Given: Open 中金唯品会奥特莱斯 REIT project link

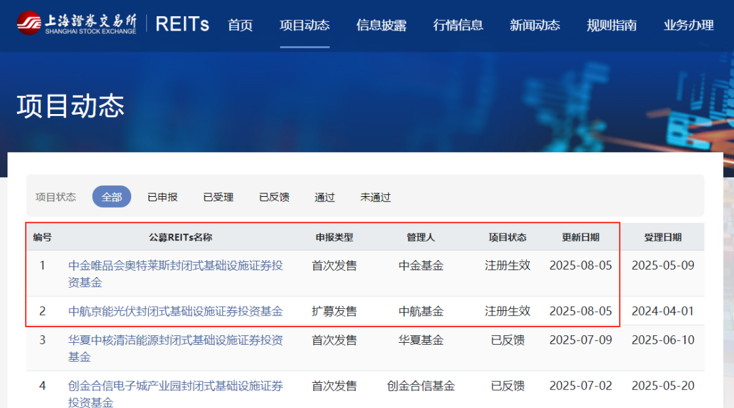Looking at the screenshot, I should pyautogui.click(x=175, y=274).
